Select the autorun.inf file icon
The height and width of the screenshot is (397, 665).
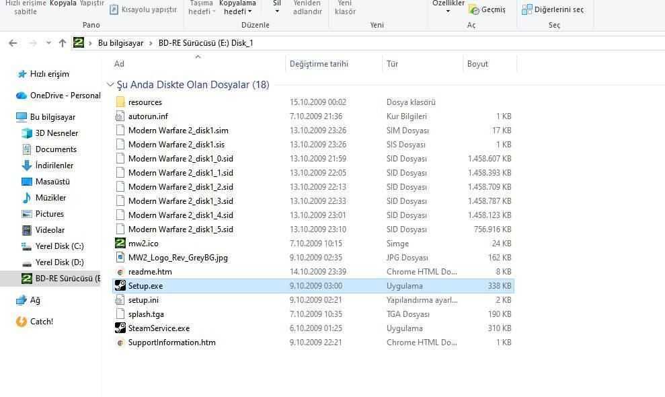(120, 116)
